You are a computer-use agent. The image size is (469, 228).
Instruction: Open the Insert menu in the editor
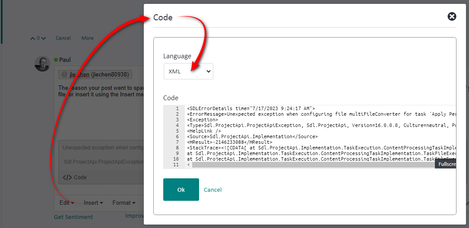coord(93,203)
